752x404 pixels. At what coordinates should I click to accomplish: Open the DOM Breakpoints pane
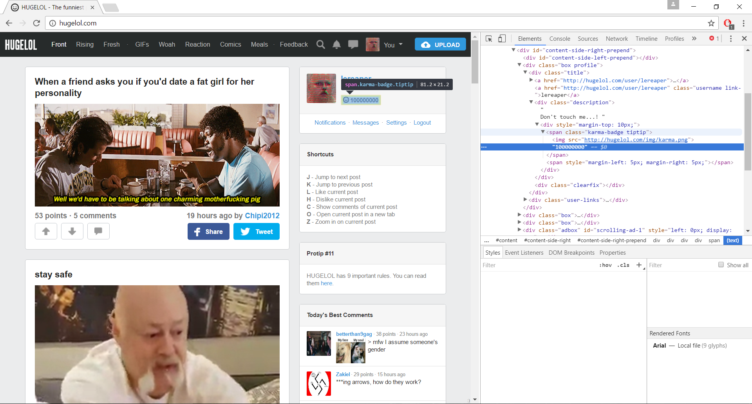click(571, 253)
